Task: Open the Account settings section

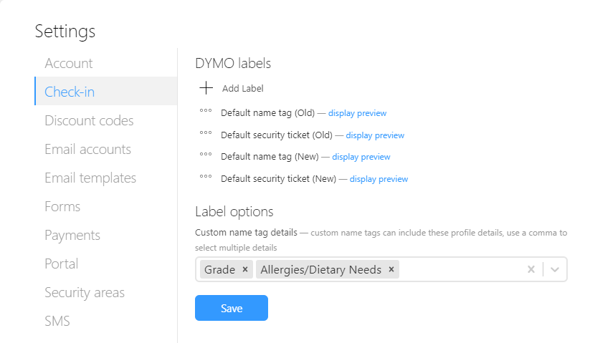Action: point(69,63)
